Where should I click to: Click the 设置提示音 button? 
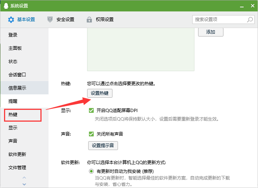point(103,146)
